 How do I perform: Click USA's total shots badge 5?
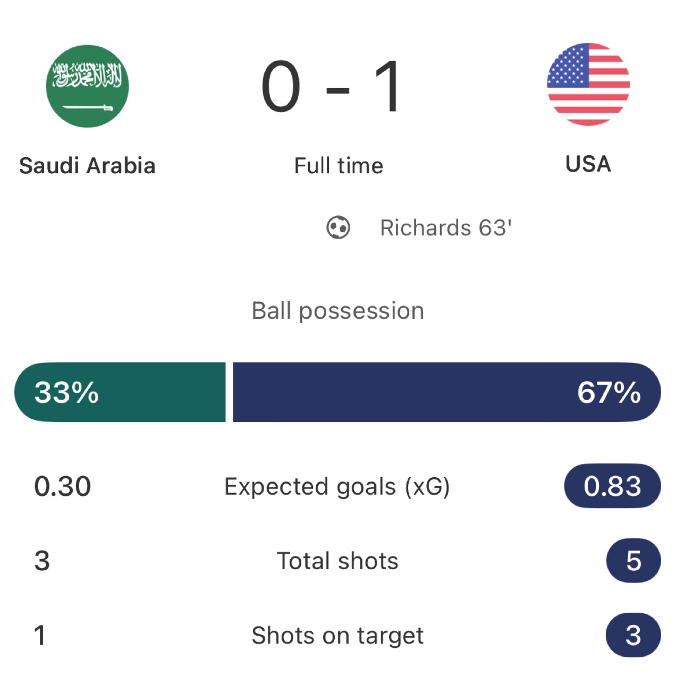[x=633, y=560]
